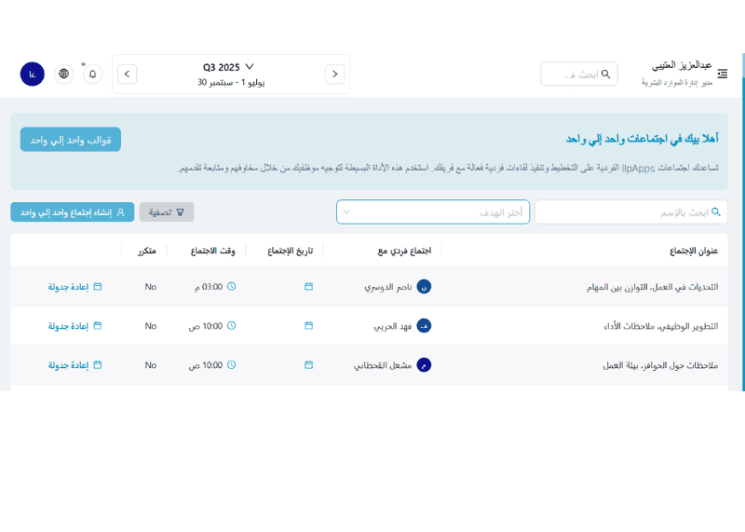
Task: Expand the Q3 2025 quarter selector
Action: click(229, 67)
